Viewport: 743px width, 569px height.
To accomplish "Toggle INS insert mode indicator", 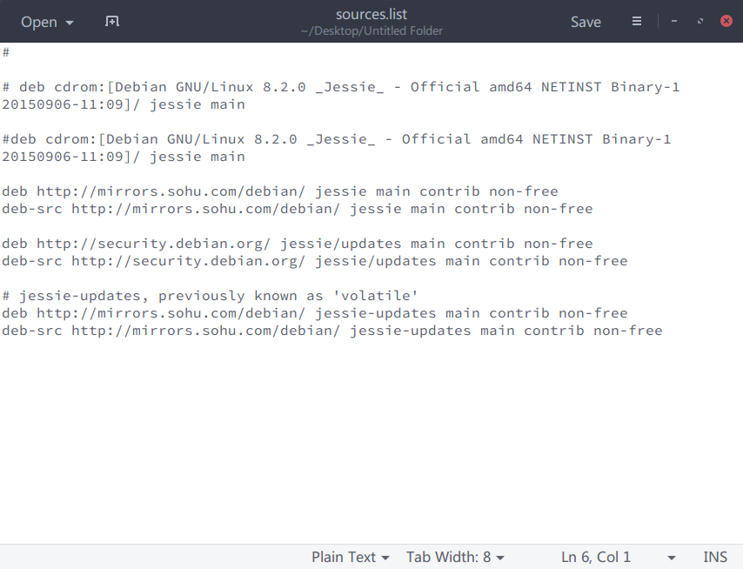I will (x=715, y=557).
